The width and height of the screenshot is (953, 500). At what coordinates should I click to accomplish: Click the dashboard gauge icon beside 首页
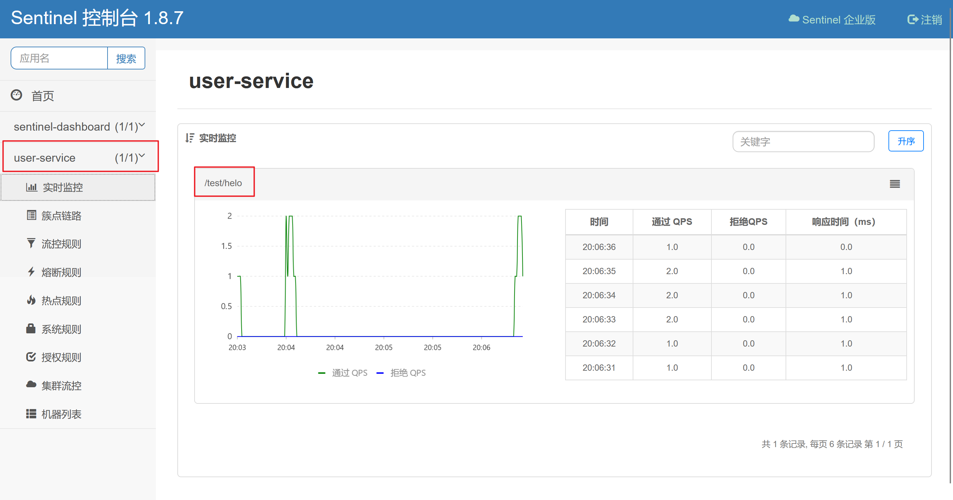coord(16,96)
